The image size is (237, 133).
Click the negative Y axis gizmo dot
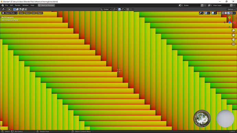pyautogui.click(x=229, y=27)
